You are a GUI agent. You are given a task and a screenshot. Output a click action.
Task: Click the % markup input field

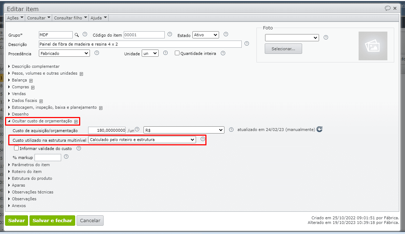click(48, 158)
